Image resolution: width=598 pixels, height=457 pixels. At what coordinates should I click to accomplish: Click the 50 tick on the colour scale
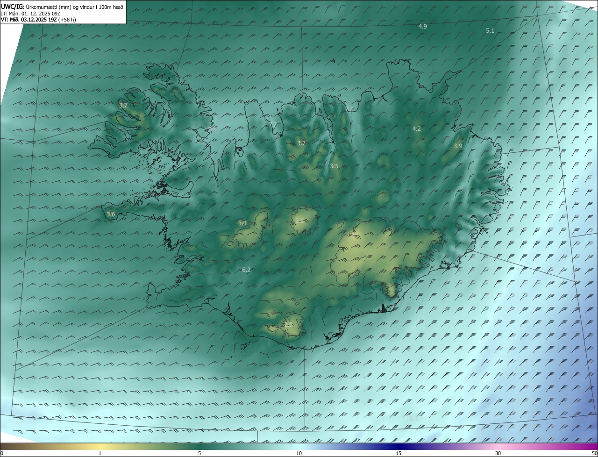tap(594, 453)
